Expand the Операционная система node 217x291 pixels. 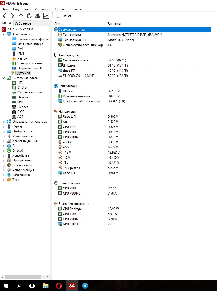[3, 122]
